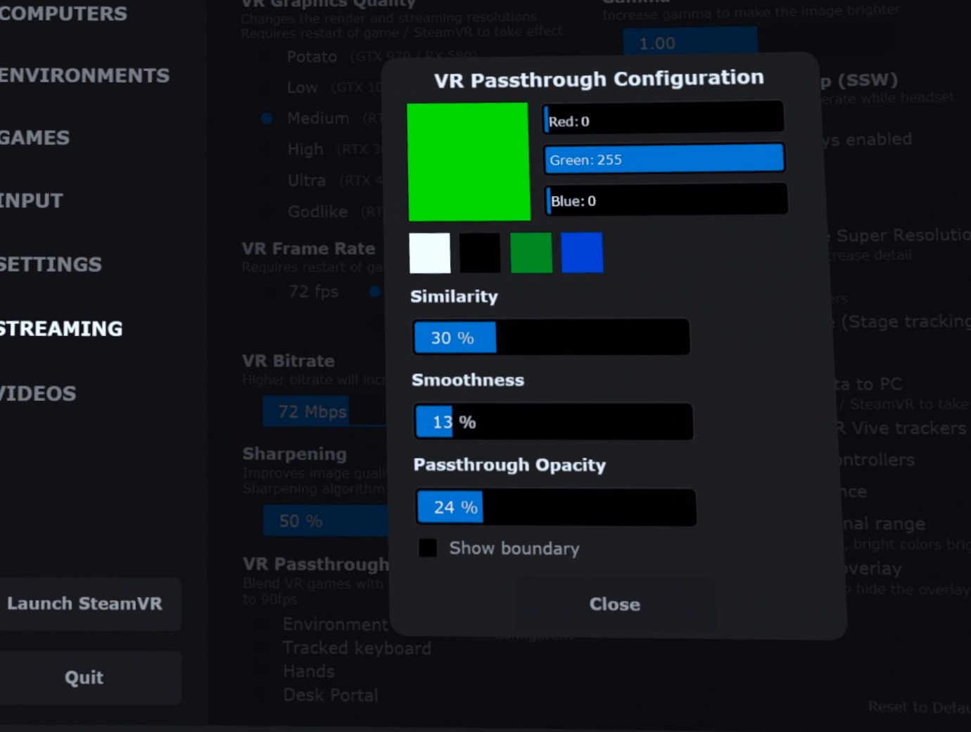The height and width of the screenshot is (732, 971).
Task: Adjust the Red color slider
Action: [664, 119]
